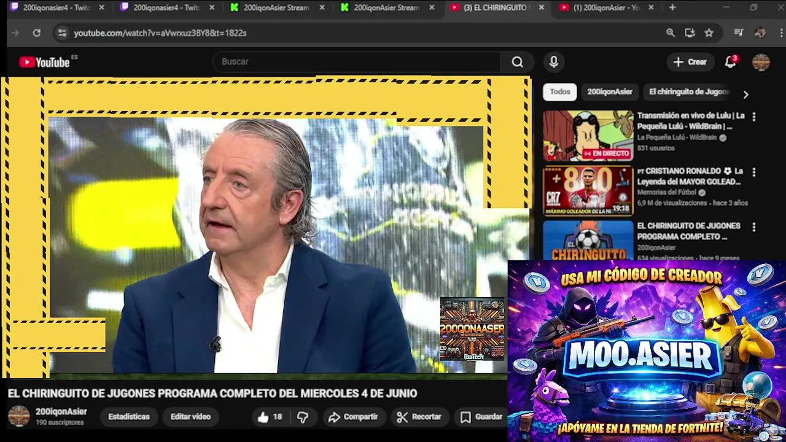Open options menu for Cristiano Ronaldo video
Screen dimensions: 786x442
[753, 172]
